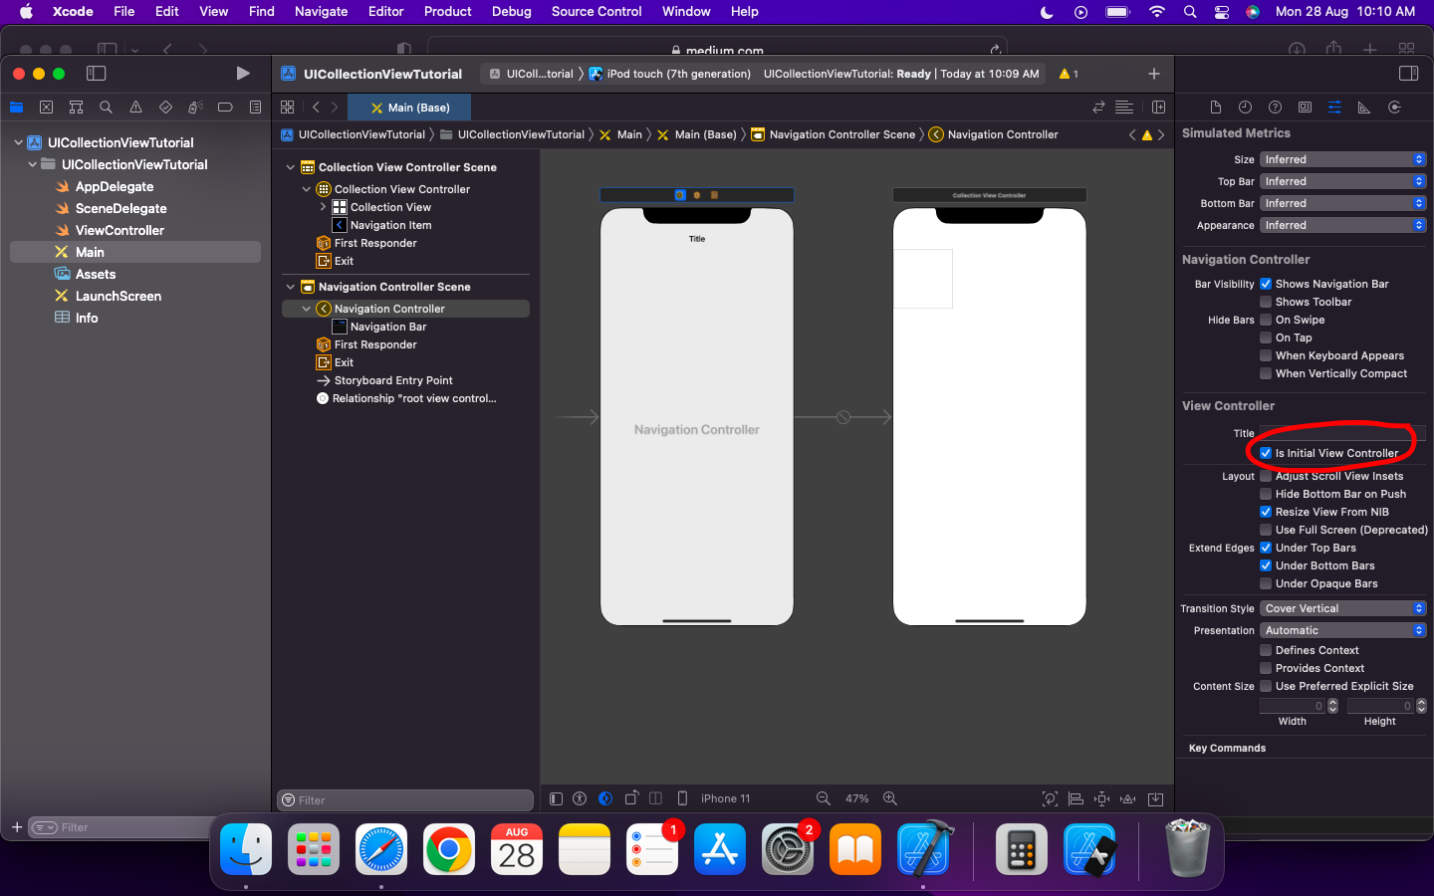The height and width of the screenshot is (896, 1434).
Task: Open the find navigator magnifier icon
Action: (106, 108)
